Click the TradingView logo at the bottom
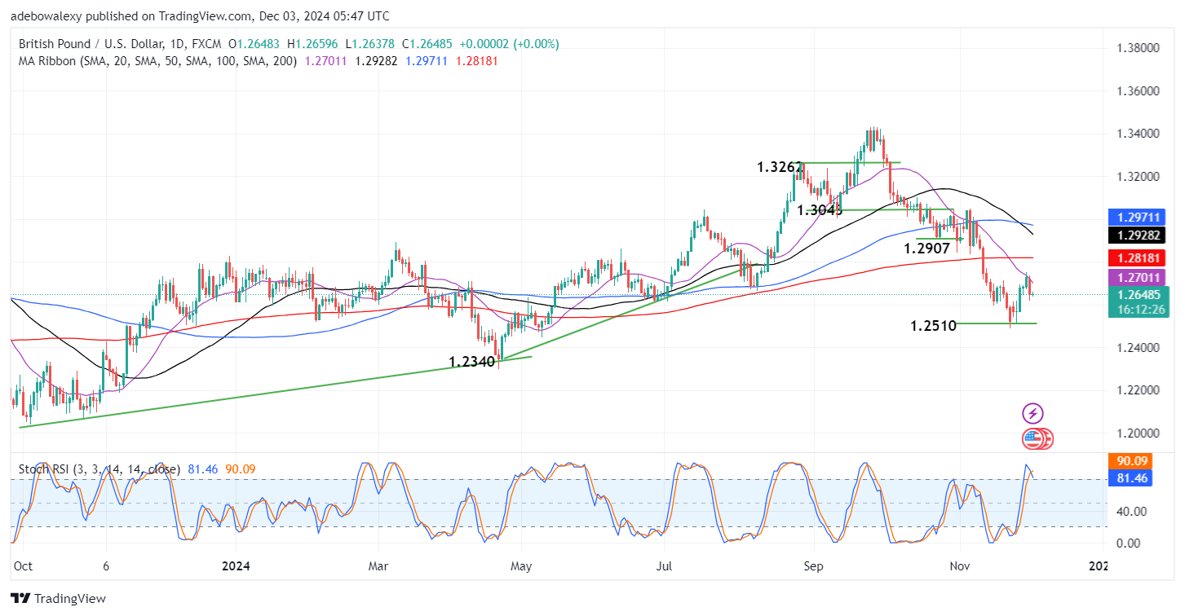This screenshot has width=1185, height=616. pos(59,598)
